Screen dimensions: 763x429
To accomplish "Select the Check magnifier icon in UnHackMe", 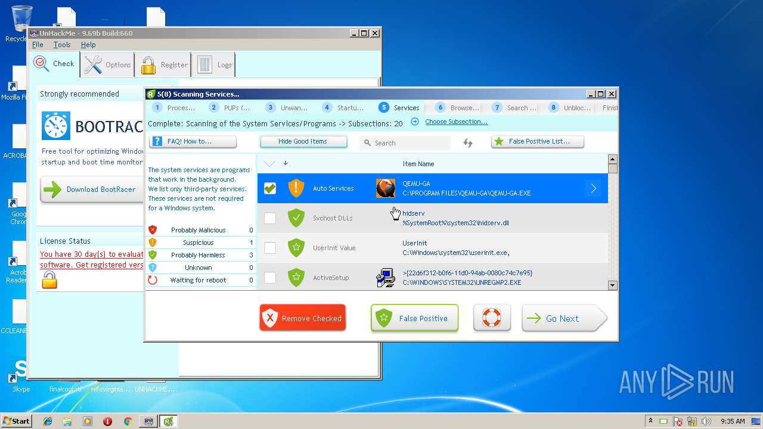I will tap(41, 63).
